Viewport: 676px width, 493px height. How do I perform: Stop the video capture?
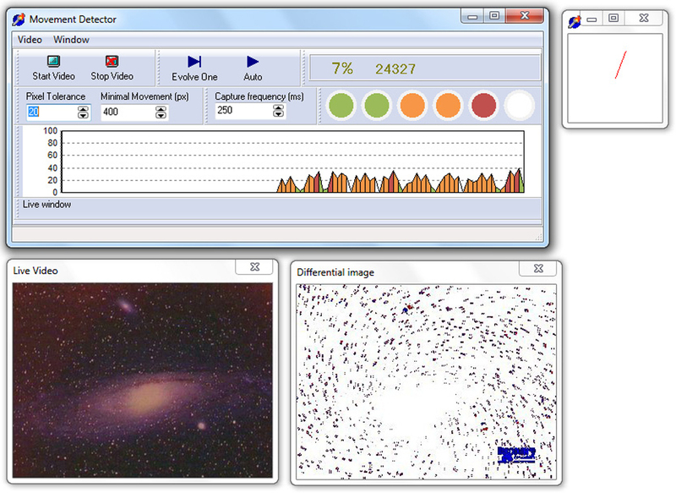(x=112, y=68)
